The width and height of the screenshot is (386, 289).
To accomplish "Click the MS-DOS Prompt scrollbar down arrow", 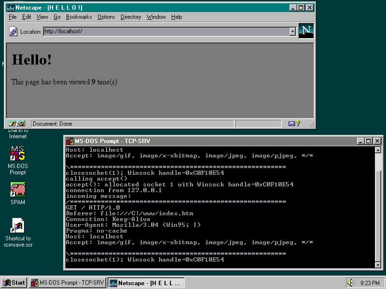I will [x=378, y=264].
